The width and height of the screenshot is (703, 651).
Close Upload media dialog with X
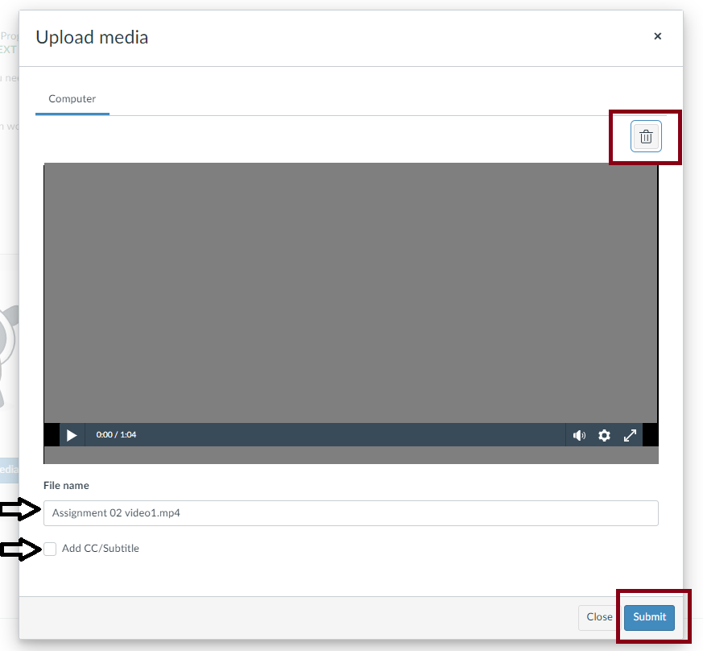[x=657, y=36]
